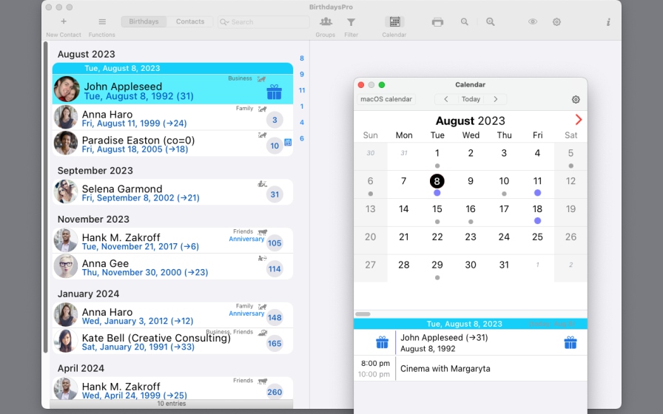Click the Anniversary label on Hank Zakroff

point(246,239)
